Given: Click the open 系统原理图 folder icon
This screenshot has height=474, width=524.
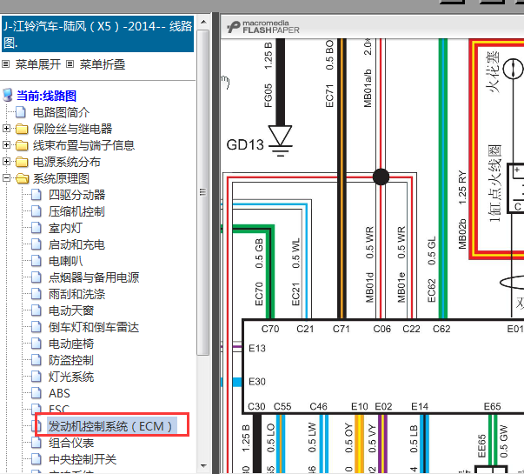Looking at the screenshot, I should (x=23, y=178).
